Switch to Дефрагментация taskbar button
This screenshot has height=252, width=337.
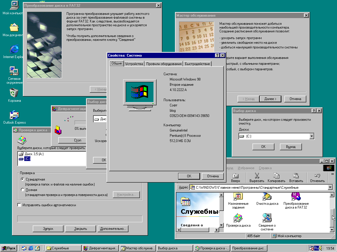[101, 248]
